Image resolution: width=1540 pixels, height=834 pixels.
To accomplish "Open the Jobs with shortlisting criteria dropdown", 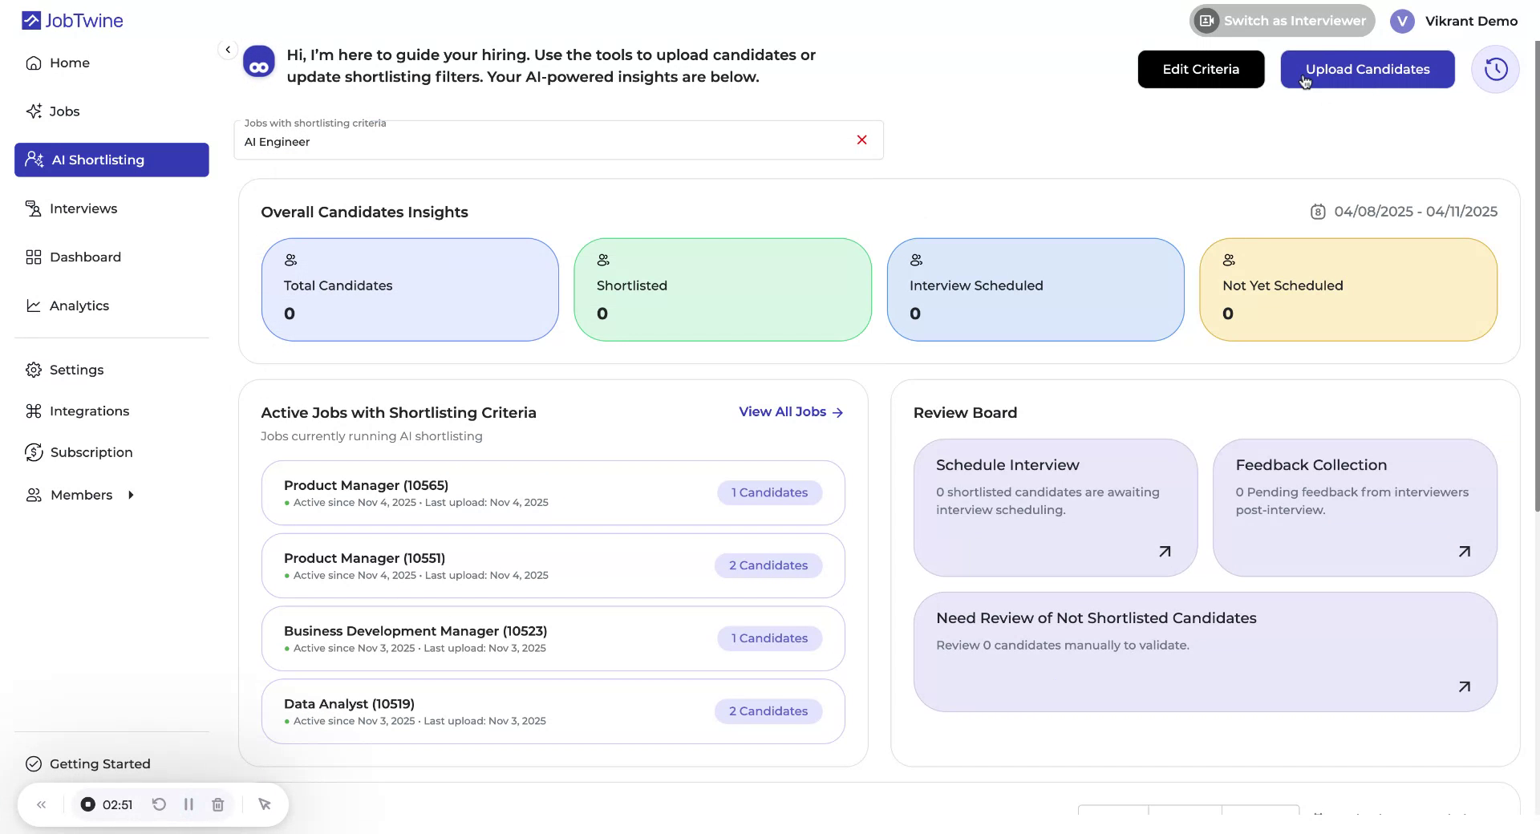I will 545,142.
